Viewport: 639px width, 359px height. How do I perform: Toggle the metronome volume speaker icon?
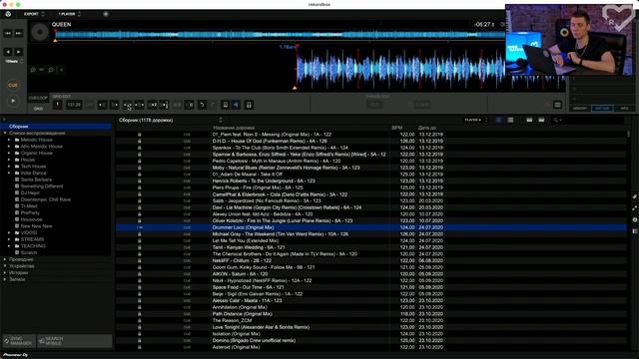236,105
